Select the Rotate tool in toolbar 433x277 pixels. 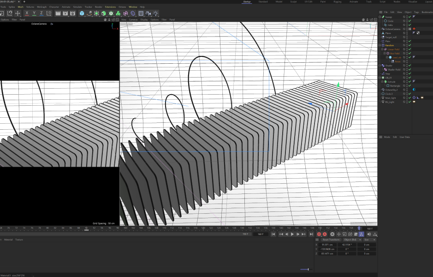(x=10, y=13)
